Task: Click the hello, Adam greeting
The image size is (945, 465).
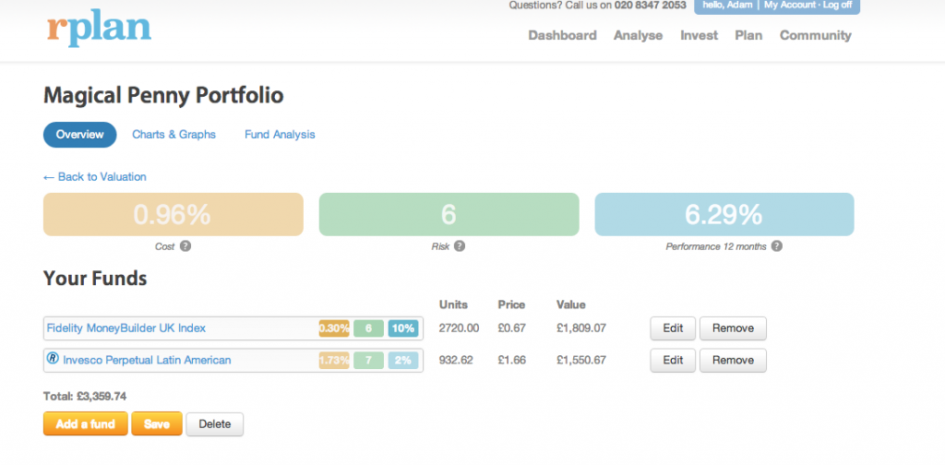Action: (727, 5)
